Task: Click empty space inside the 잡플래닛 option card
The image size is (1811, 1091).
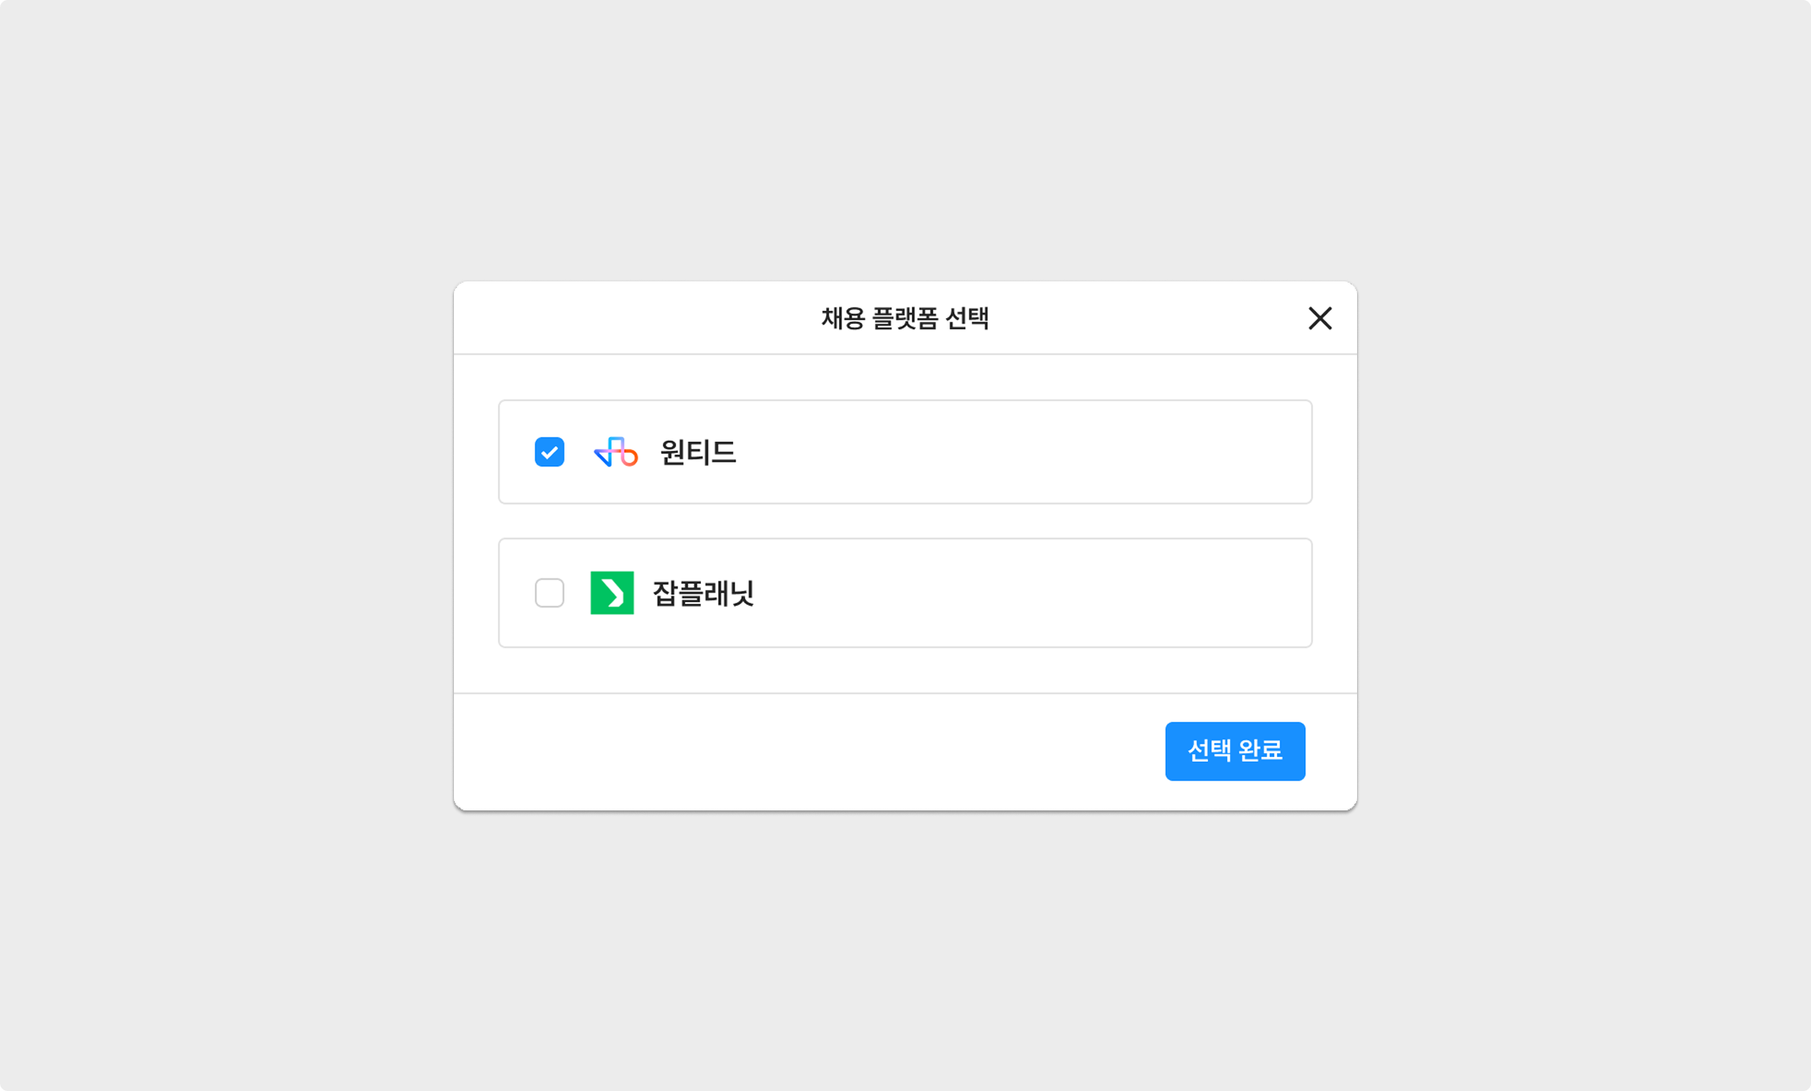Action: [x=1019, y=593]
